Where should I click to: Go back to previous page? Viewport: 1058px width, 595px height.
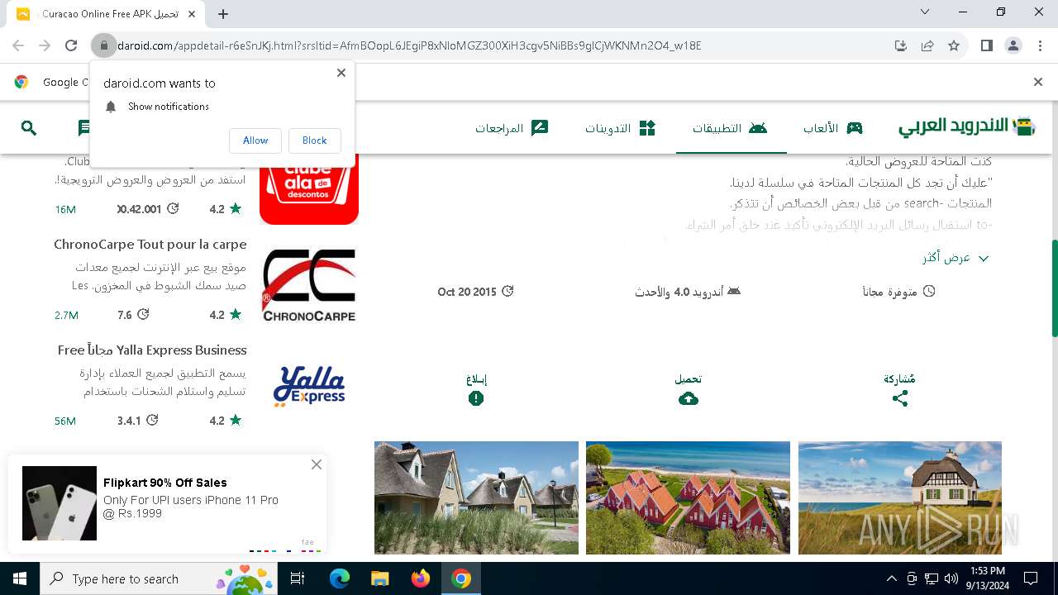click(18, 46)
